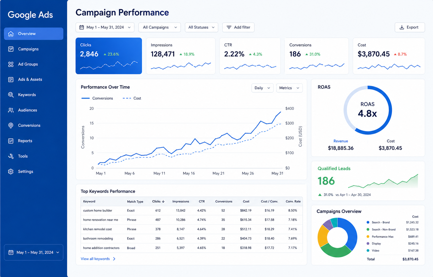Click the calendar icon in sidebar date picker
This screenshot has width=433, height=277.
coord(11,252)
